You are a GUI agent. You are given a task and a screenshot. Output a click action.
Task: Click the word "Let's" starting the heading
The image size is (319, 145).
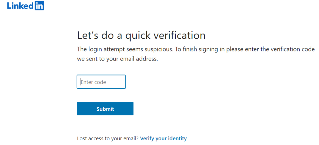[87, 35]
